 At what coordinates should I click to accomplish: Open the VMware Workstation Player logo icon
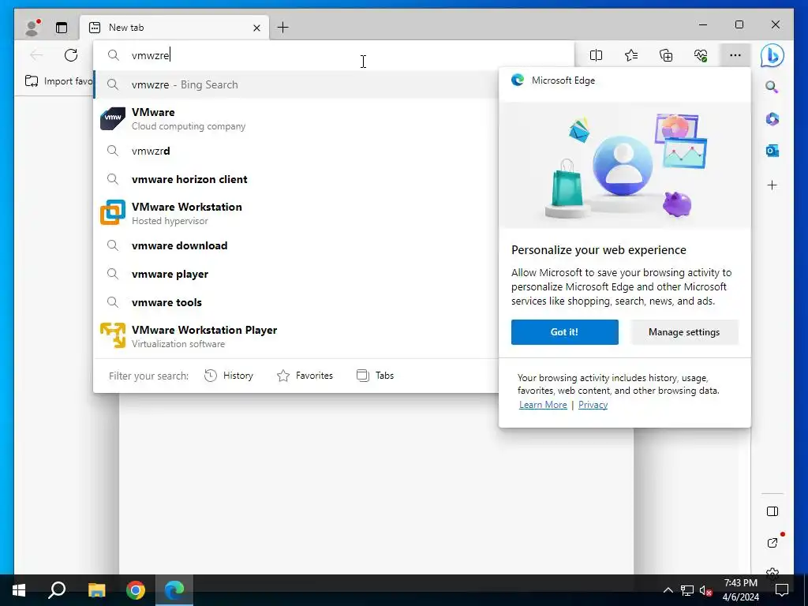113,335
